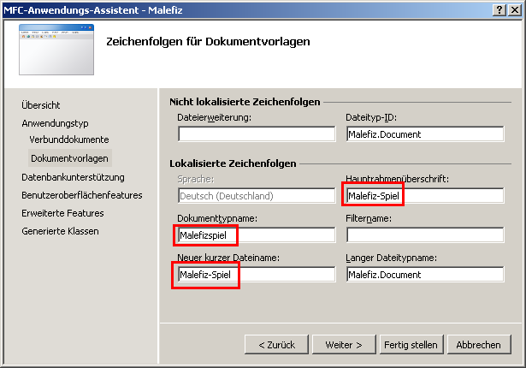
Task: Open the Übersicht wizard page
Action: [x=40, y=105]
